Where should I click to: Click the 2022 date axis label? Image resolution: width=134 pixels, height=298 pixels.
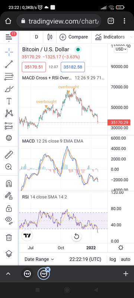coord(91,248)
